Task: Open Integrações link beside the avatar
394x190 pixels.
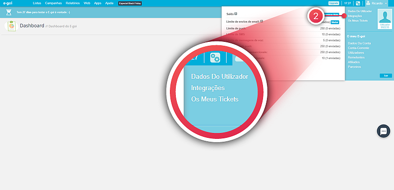Action: [355, 16]
